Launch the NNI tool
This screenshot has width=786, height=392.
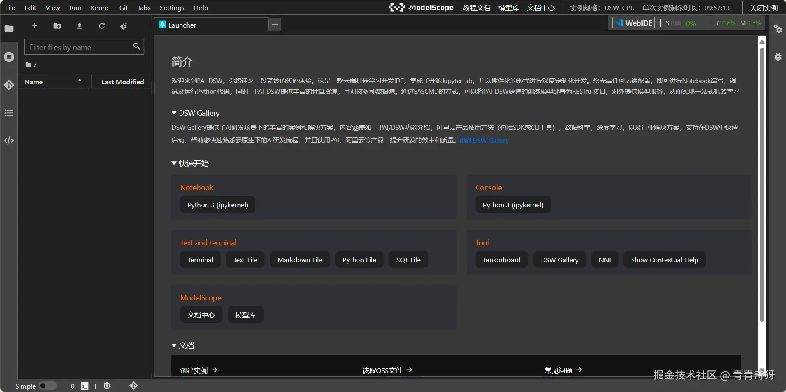[x=605, y=260]
